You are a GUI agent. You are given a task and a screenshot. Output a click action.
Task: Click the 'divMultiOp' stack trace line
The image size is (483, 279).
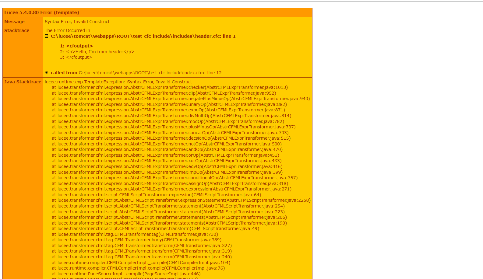click(171, 116)
